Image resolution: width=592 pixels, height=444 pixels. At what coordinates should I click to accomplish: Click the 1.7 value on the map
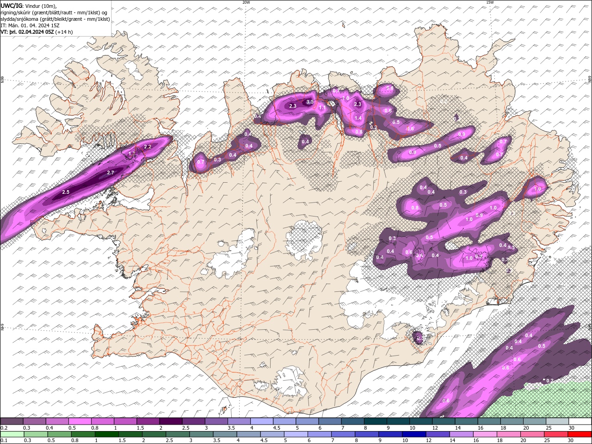click(x=132, y=154)
